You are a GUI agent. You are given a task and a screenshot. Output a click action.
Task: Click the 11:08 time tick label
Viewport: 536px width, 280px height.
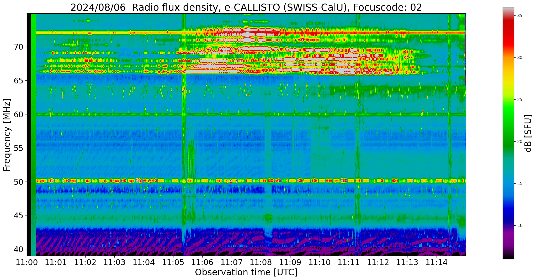click(x=261, y=262)
